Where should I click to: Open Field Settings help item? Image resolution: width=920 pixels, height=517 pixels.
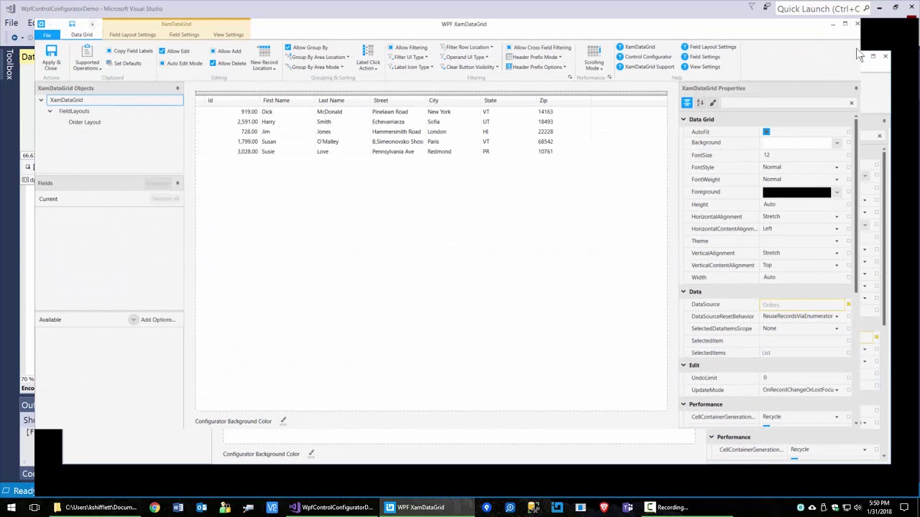tap(701, 57)
